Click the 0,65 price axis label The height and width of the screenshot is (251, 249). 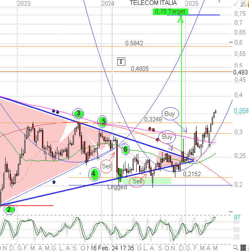pyautogui.click(x=240, y=32)
